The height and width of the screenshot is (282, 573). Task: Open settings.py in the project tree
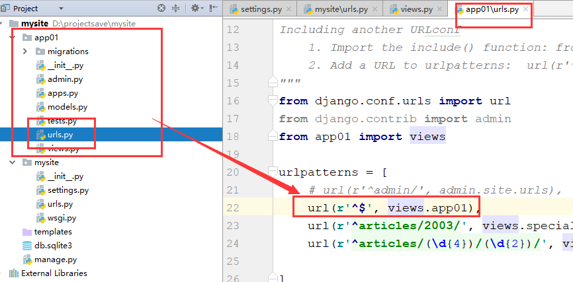point(68,190)
